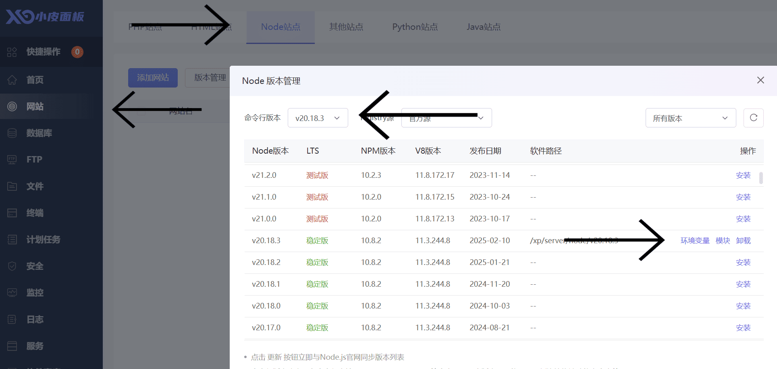This screenshot has width=777, height=369.
Task: Open the Scheduled Tasks (计划任务) icon
Action: point(12,240)
